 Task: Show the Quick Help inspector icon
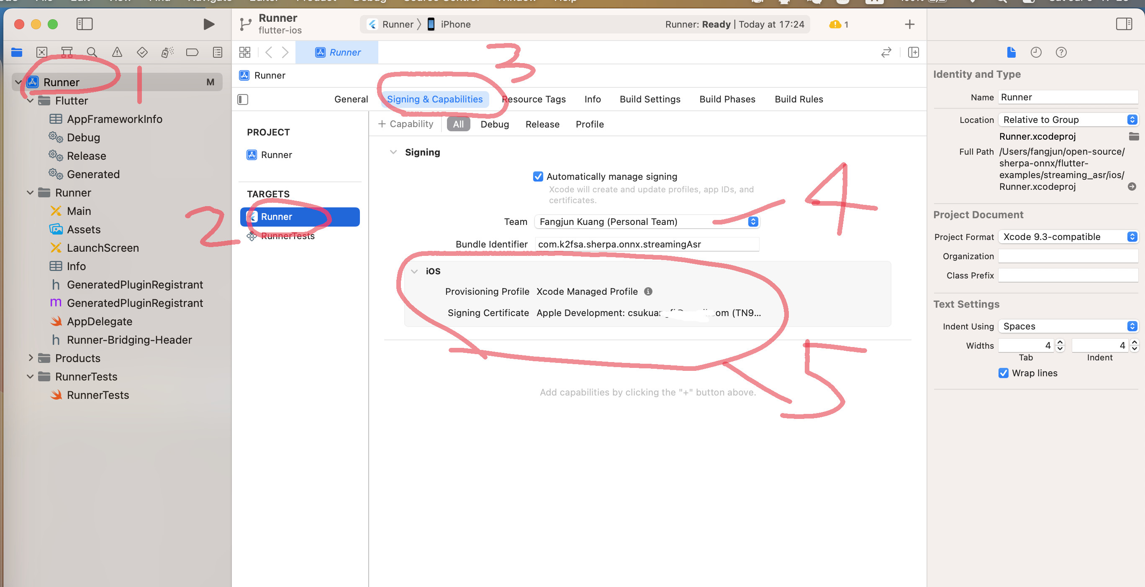pos(1061,52)
